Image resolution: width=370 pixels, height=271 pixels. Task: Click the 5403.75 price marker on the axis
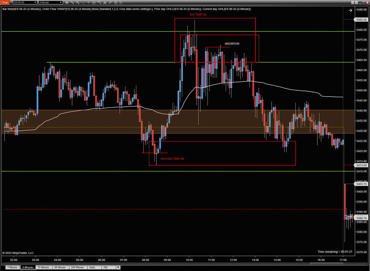(x=360, y=184)
